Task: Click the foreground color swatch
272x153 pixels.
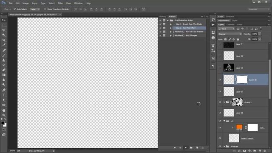Action: pyautogui.click(x=3, y=123)
